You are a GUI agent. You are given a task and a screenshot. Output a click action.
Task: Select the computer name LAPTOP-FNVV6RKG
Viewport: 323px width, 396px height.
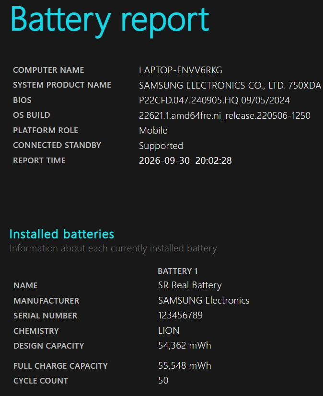click(181, 70)
